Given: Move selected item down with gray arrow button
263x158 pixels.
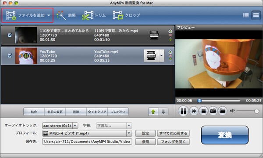Looking at the screenshot, I should point(163,112).
